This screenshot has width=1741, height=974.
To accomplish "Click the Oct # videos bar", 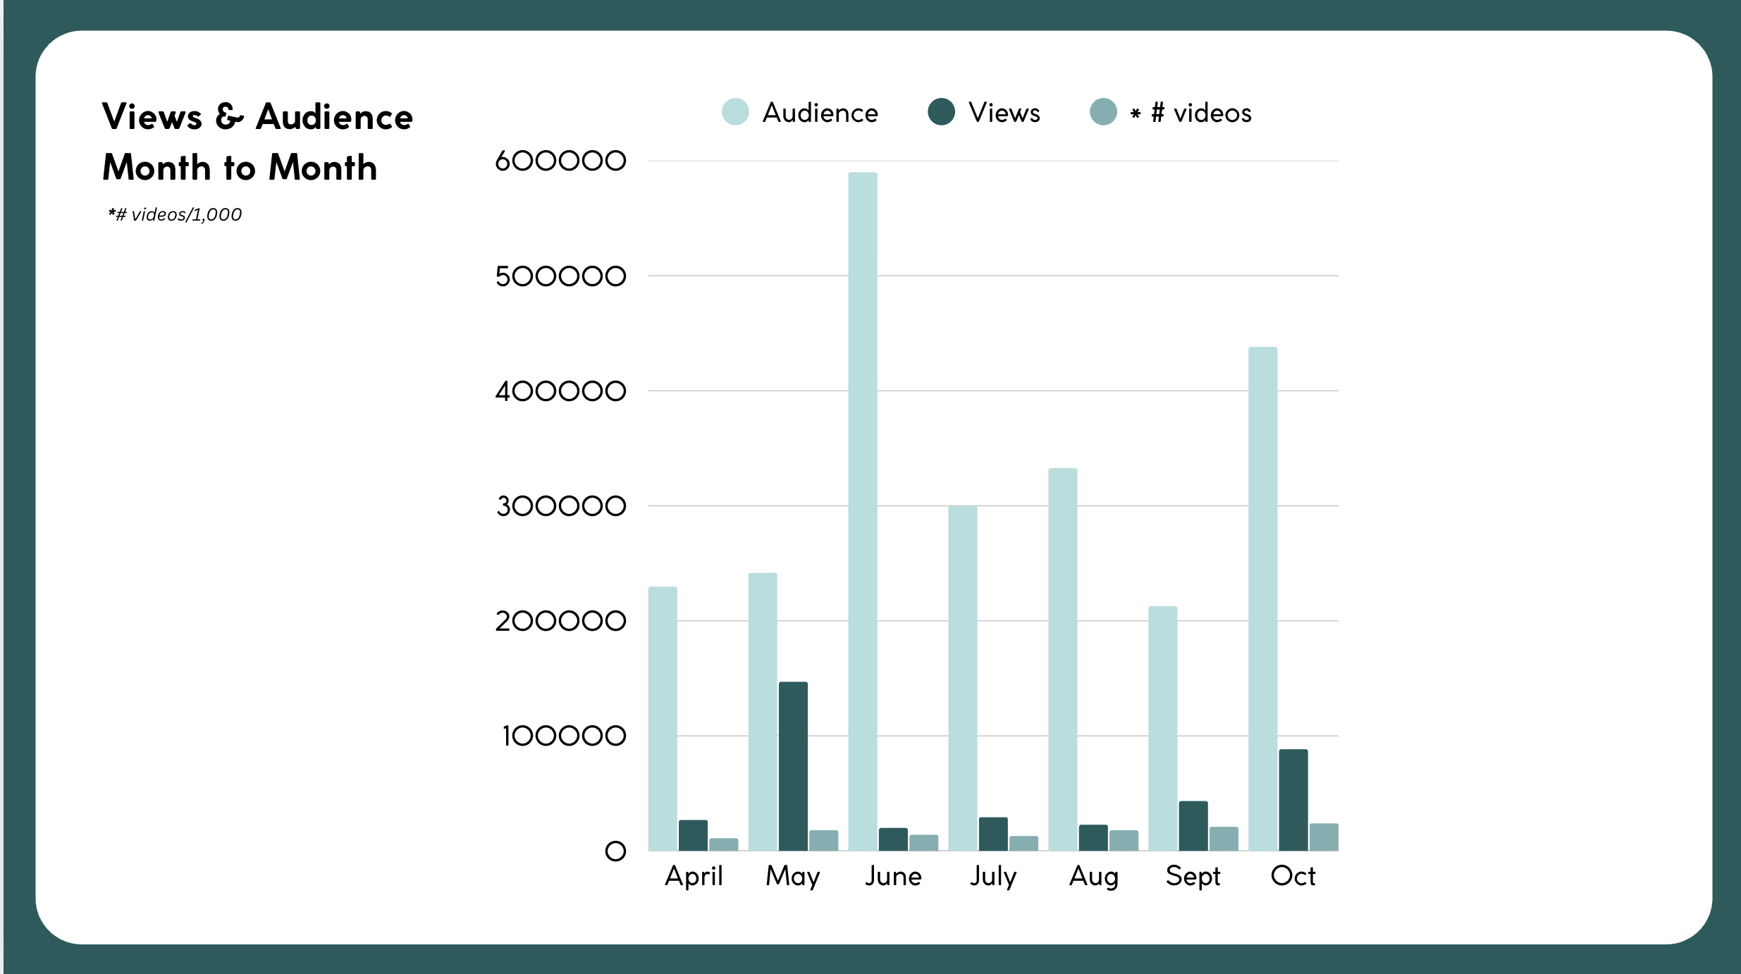I will [x=1324, y=837].
